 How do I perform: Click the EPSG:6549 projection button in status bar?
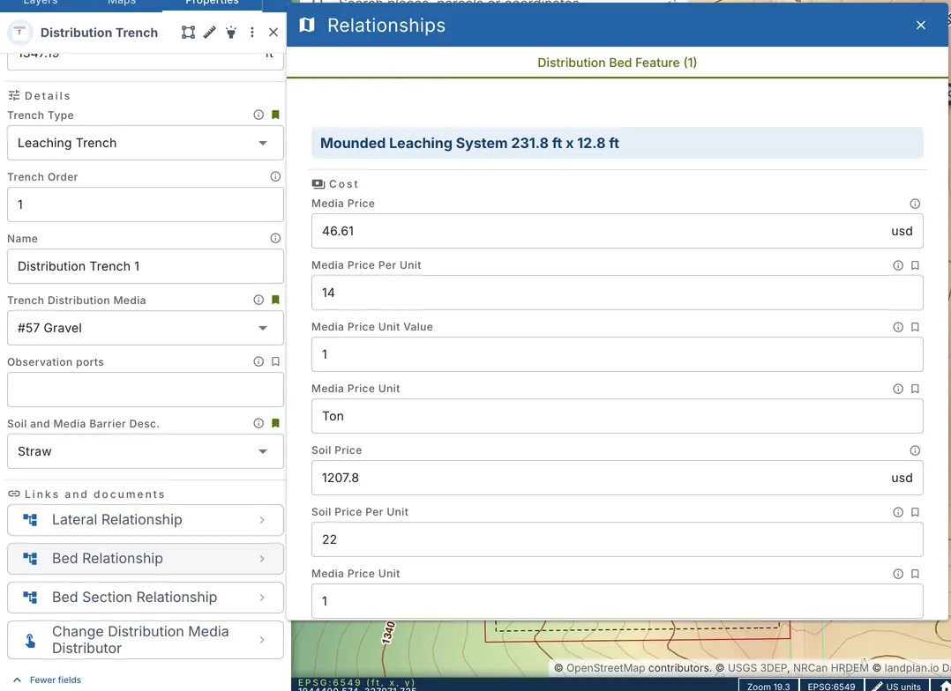[x=832, y=686]
